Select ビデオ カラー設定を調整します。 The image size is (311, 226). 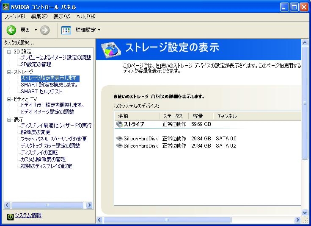click(52, 105)
